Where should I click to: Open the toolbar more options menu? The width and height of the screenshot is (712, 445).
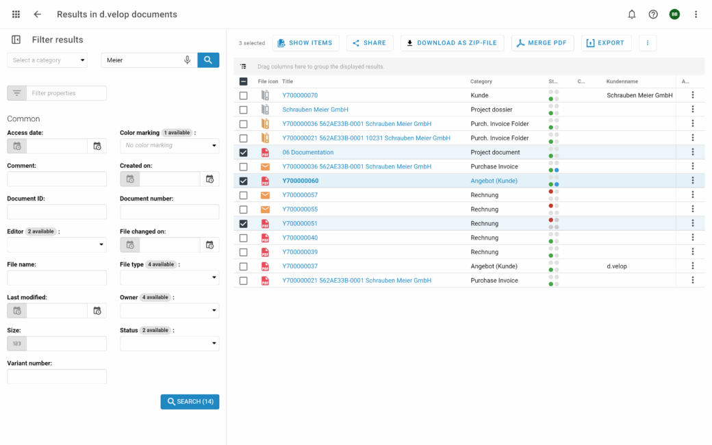(647, 43)
